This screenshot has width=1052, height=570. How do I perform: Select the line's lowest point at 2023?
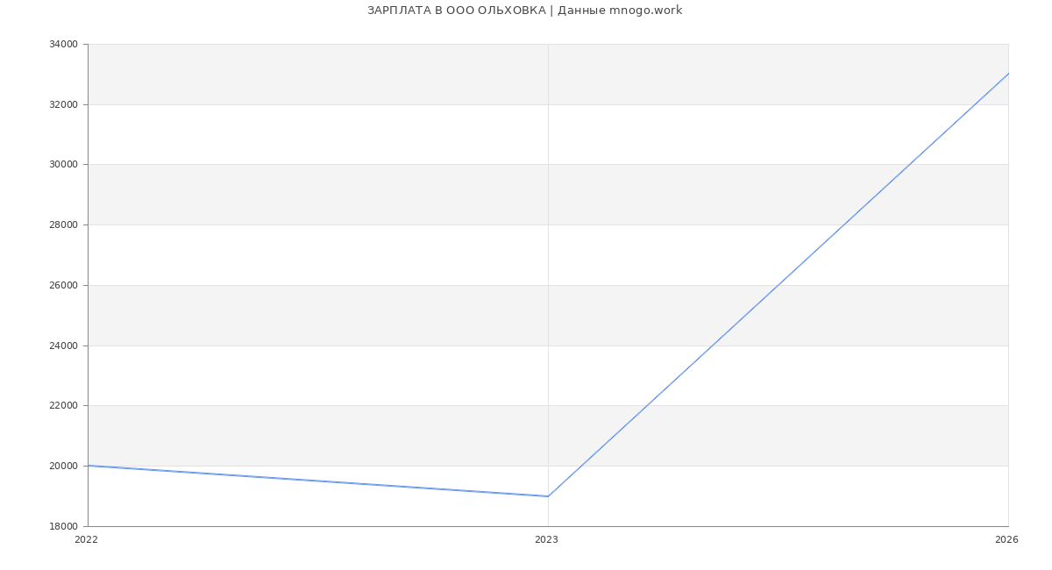click(548, 496)
